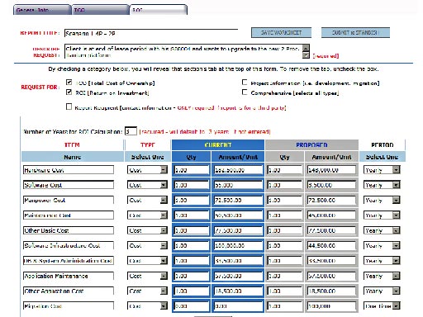Edit current quantity 0.00 for Migration Cost
The image size is (423, 317).
[192, 306]
